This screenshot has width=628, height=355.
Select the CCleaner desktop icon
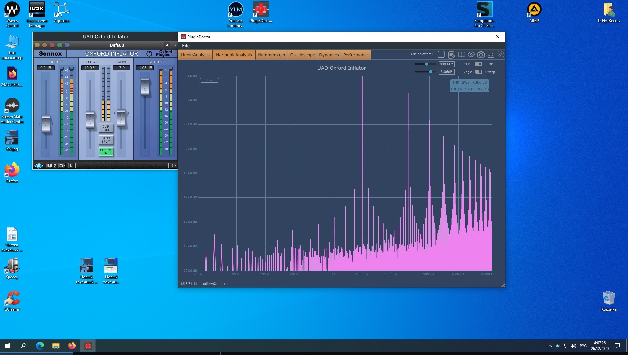click(12, 301)
